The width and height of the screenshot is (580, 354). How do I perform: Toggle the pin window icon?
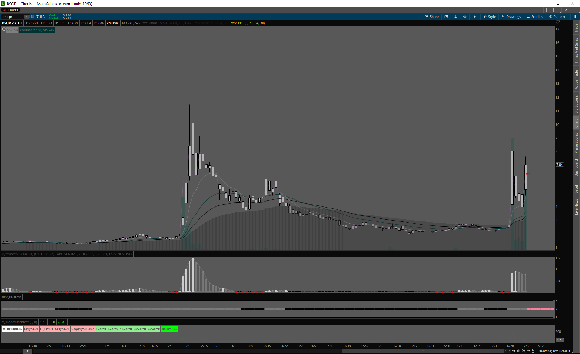(566, 10)
